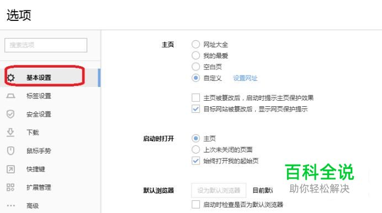Choose 上次未关闭的页面 on startup
The width and height of the screenshot is (382, 213).
pos(195,150)
